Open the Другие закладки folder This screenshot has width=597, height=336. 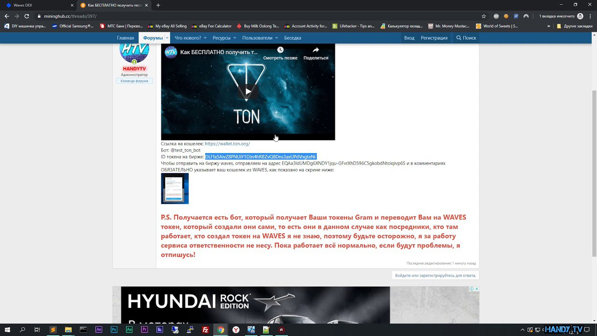575,26
